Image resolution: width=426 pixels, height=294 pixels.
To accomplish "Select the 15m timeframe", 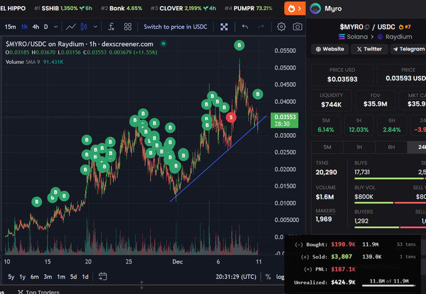I will (11, 27).
